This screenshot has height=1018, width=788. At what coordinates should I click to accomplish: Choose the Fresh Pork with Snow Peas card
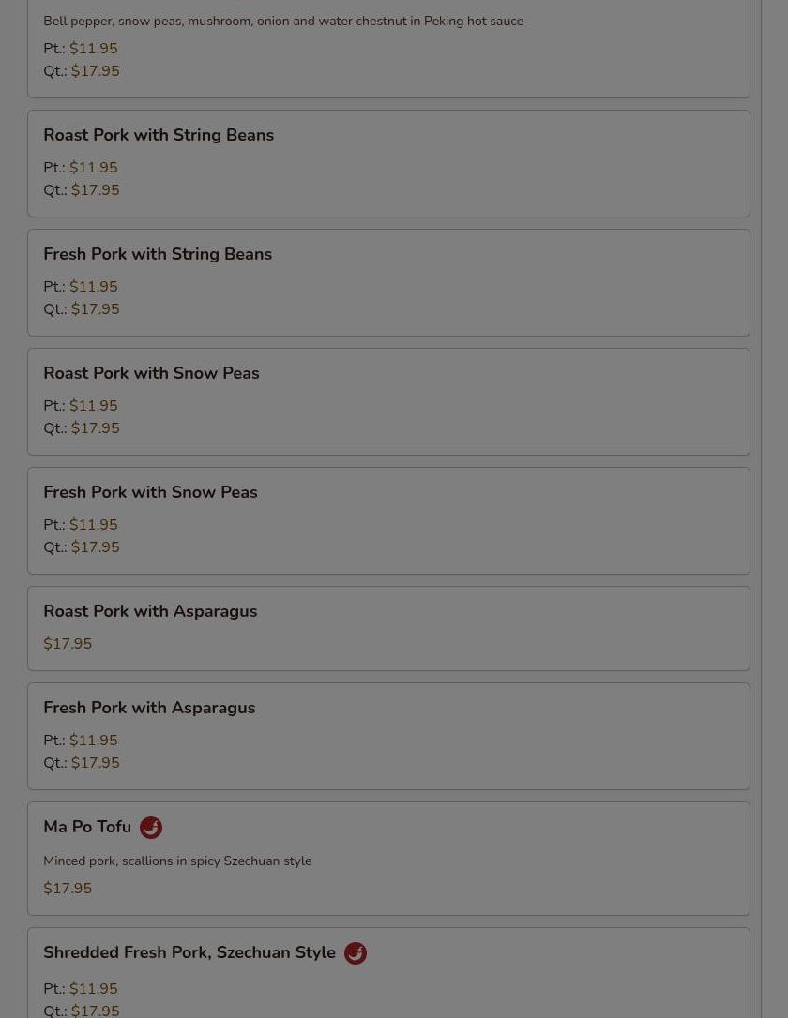(388, 520)
